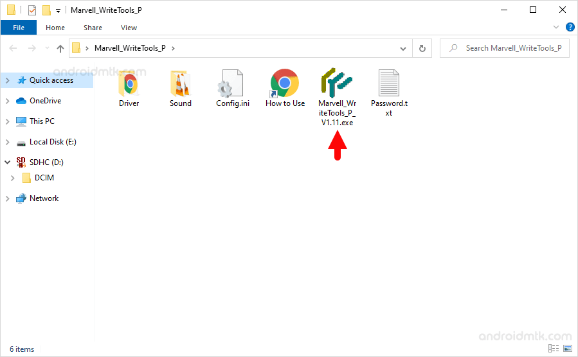Expand the Local Disk (E:) node

[7, 142]
